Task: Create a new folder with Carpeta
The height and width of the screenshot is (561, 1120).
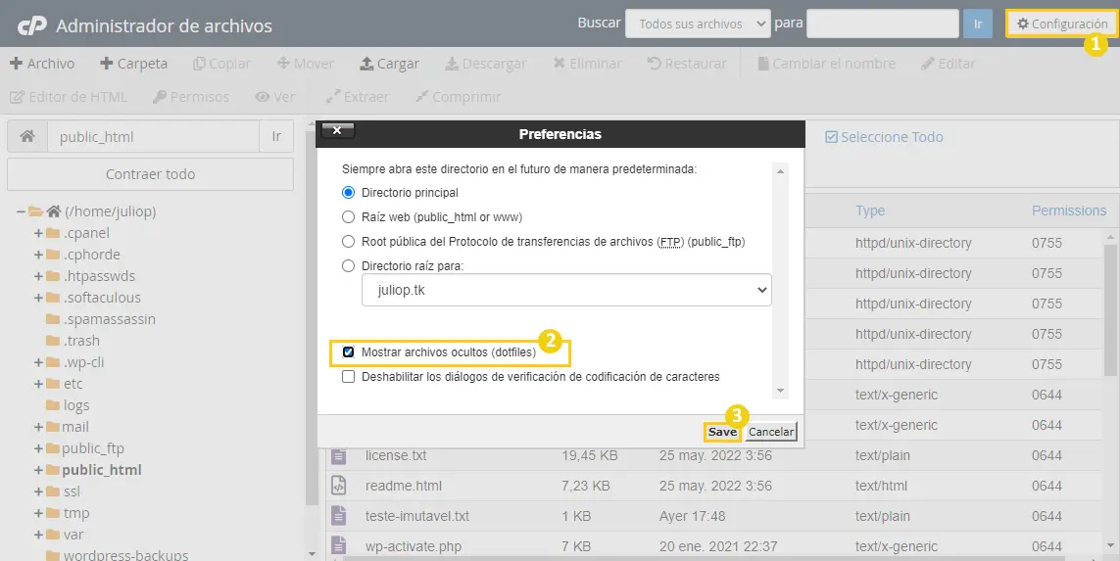Action: [x=133, y=64]
